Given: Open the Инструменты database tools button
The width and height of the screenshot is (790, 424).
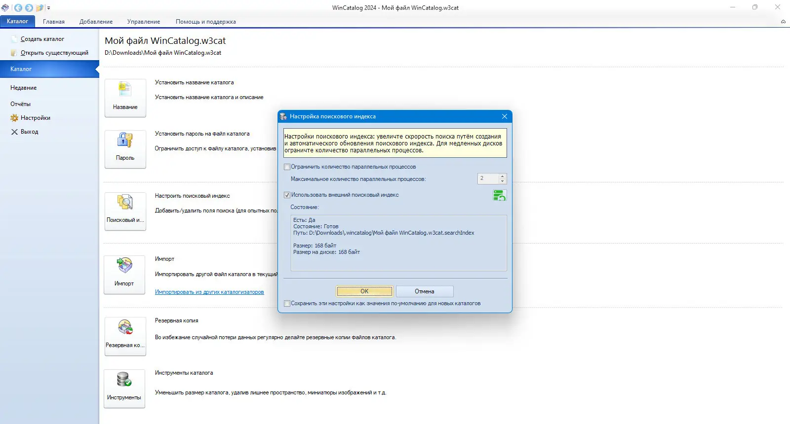Looking at the screenshot, I should pyautogui.click(x=124, y=389).
